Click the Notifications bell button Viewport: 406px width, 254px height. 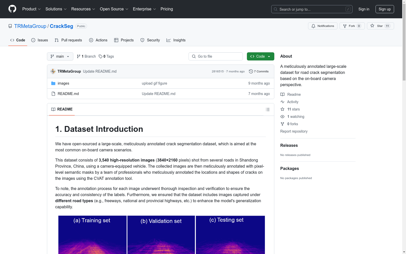(x=323, y=26)
